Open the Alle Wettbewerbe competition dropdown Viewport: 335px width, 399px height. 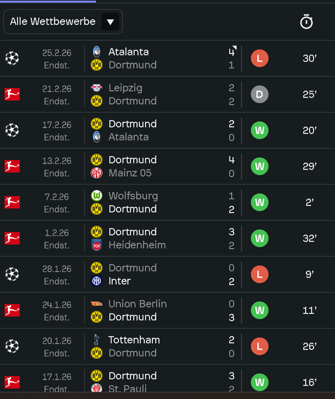tap(63, 22)
